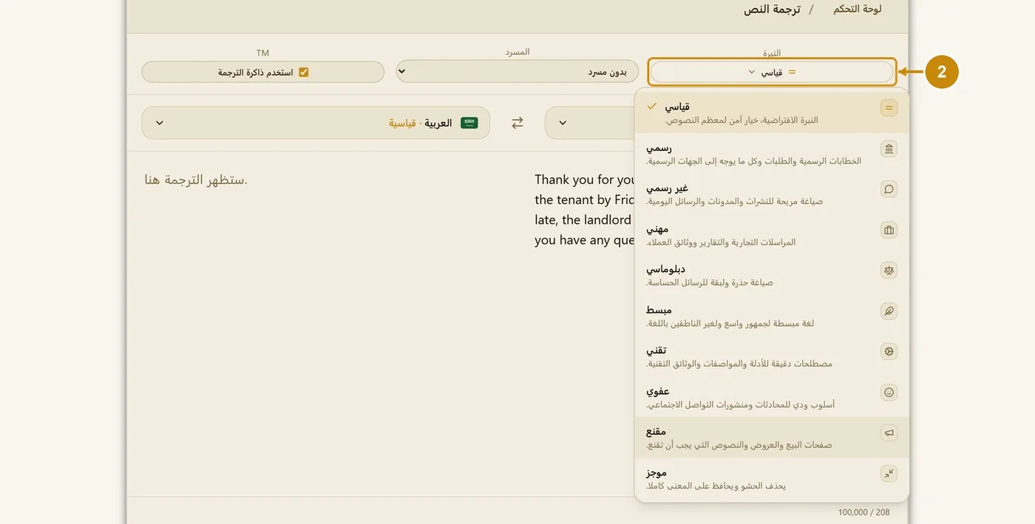Choose the موجز tone entry

click(x=772, y=478)
